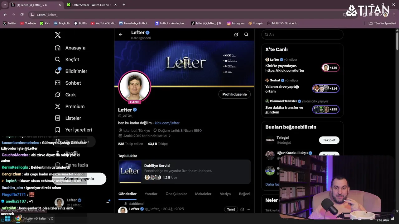Open the Twitter bookmark
Viewport: 399px width, 224px height.
click(x=10, y=23)
